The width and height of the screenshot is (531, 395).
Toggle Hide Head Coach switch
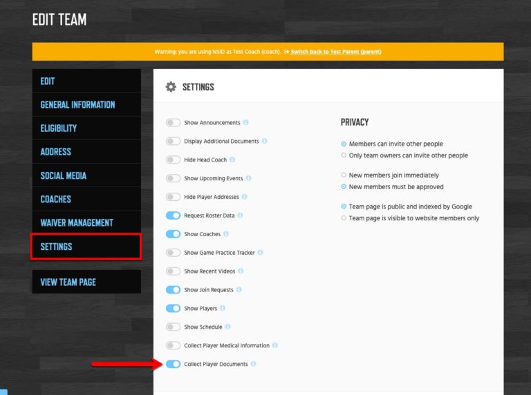pos(173,160)
